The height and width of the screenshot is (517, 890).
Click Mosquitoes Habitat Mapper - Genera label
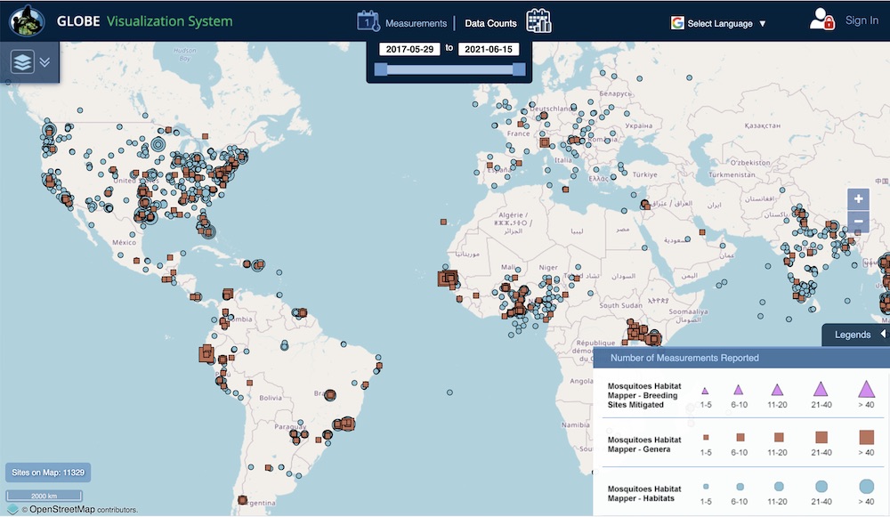click(644, 444)
